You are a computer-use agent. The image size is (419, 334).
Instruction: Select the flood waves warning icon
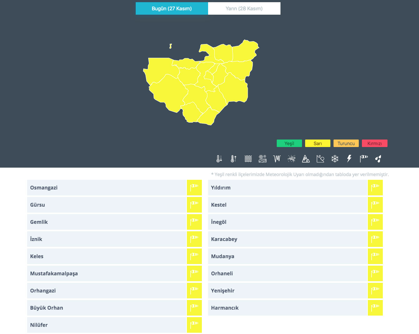click(x=248, y=159)
